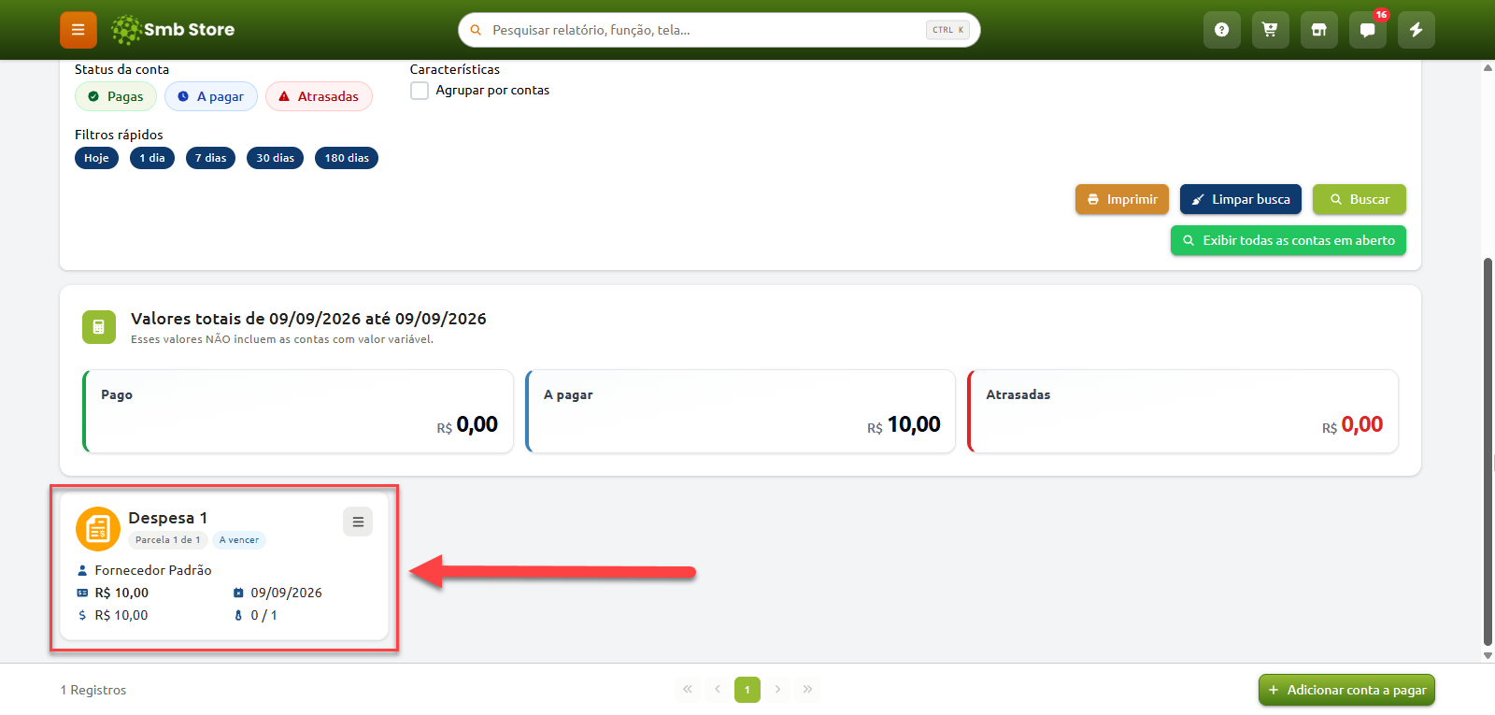Viewport: 1495px width, 715px height.
Task: Open the orange hamburger main menu
Action: coord(78,30)
